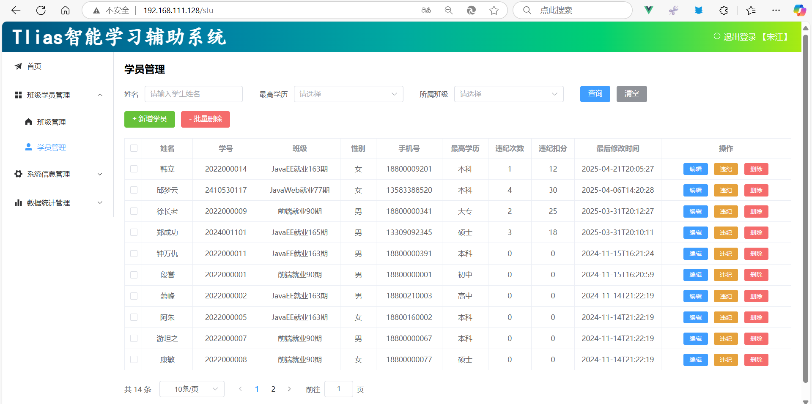Open the 最高学历 dropdown
The width and height of the screenshot is (812, 404).
(x=348, y=94)
